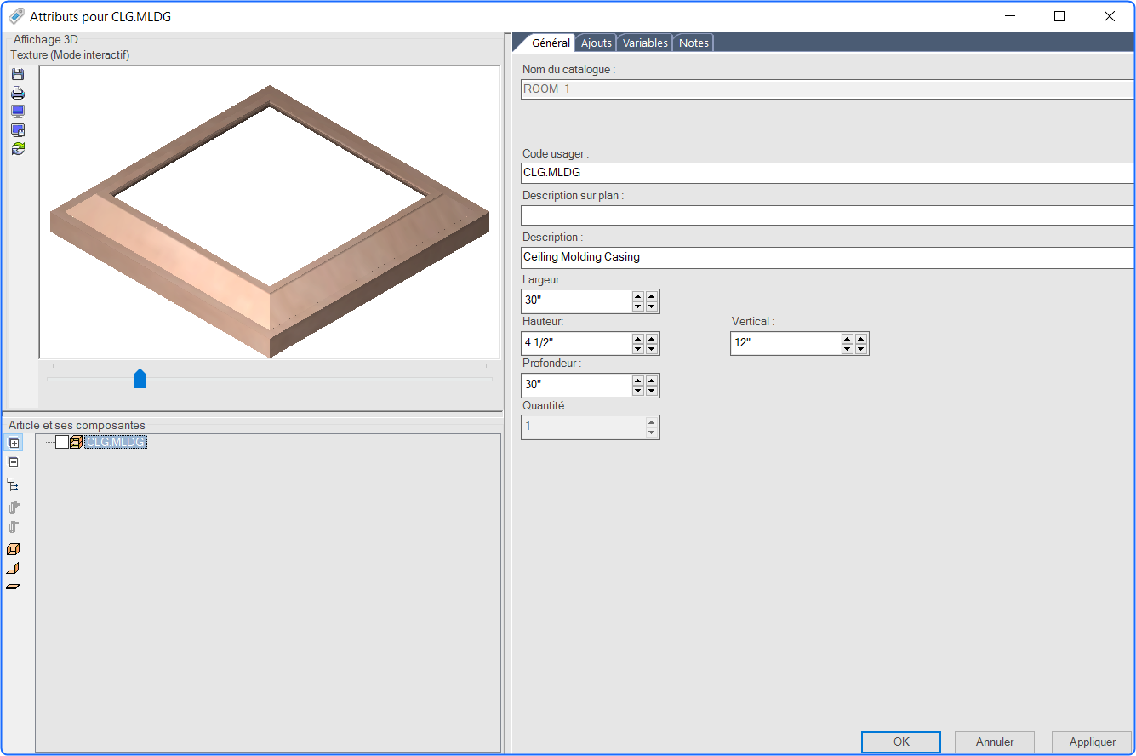
Task: Save the 3D view with the floppy disk icon
Action: point(17,75)
